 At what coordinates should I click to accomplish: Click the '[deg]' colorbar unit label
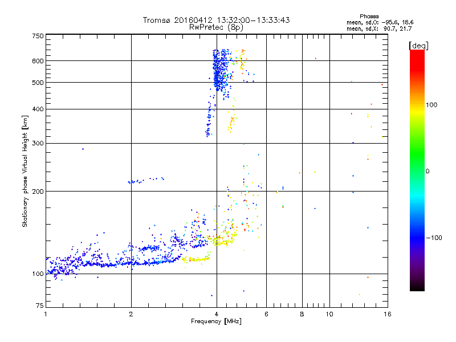(x=418, y=46)
